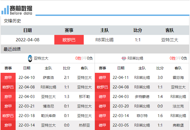Click the 2:1 score in the 萨索洛 match
Viewport: 190px width, 130px height.
coord(67,78)
